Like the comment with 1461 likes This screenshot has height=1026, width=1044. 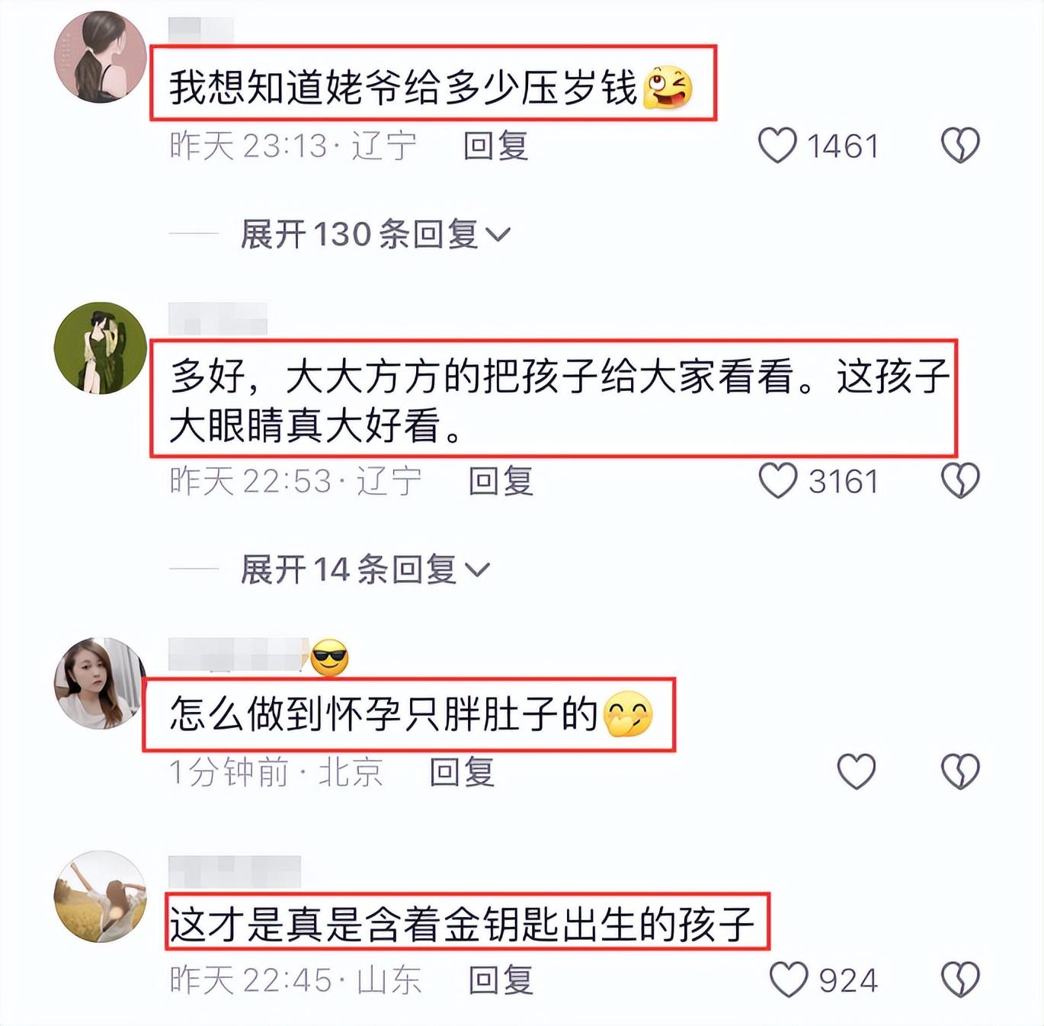click(x=777, y=145)
